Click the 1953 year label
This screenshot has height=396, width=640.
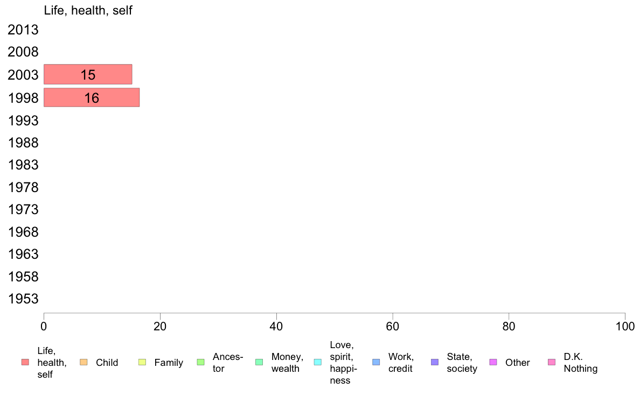[23, 299]
